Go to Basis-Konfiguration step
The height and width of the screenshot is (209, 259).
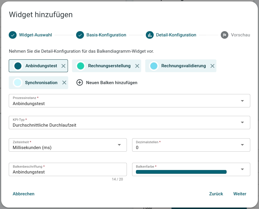click(x=106, y=35)
